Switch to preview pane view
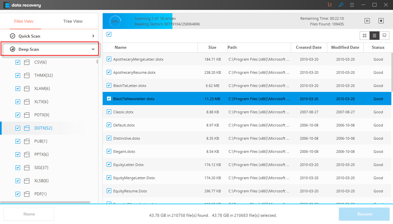 coord(384,36)
